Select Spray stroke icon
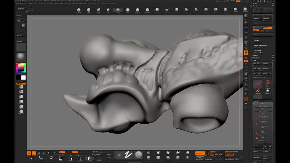 point(51,158)
